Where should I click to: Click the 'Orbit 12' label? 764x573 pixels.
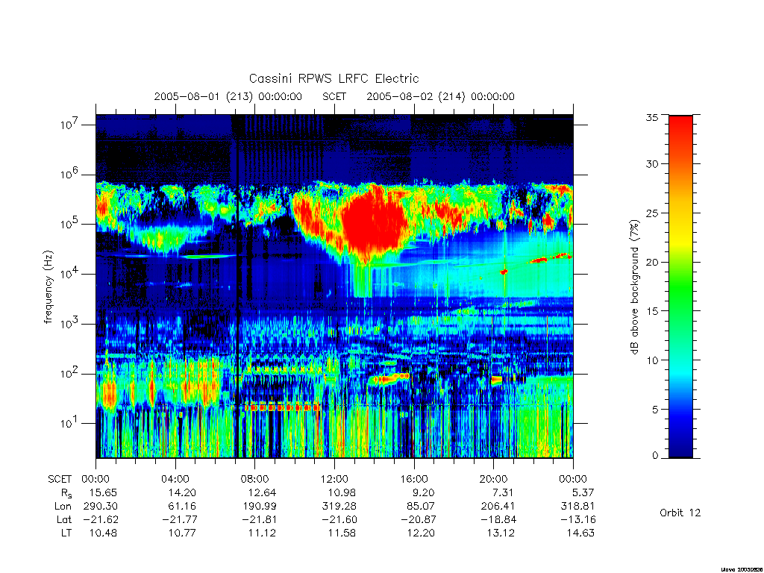point(680,513)
